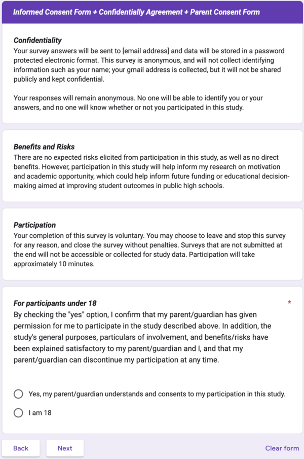Select "Yes, my parent/guardian understands and consents" option
The image size is (304, 459).
point(18,394)
